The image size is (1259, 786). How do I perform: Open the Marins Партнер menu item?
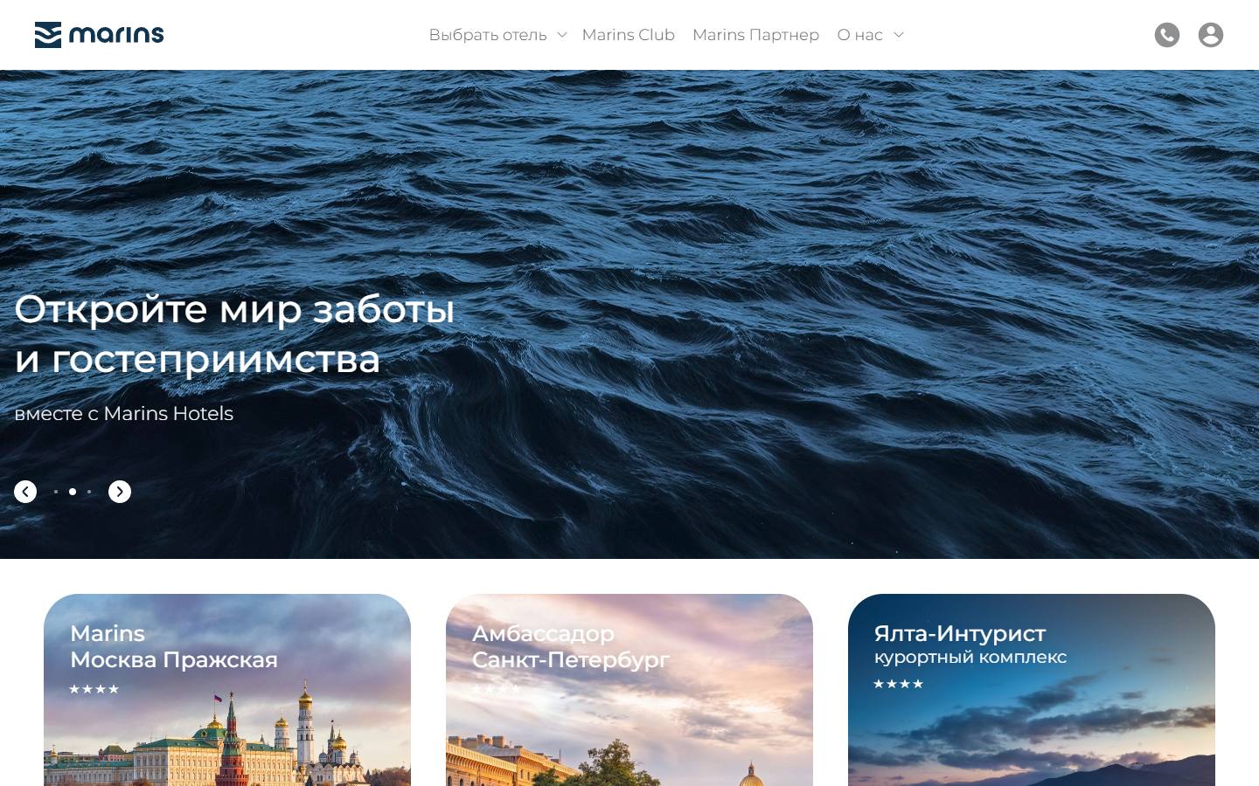pos(755,35)
